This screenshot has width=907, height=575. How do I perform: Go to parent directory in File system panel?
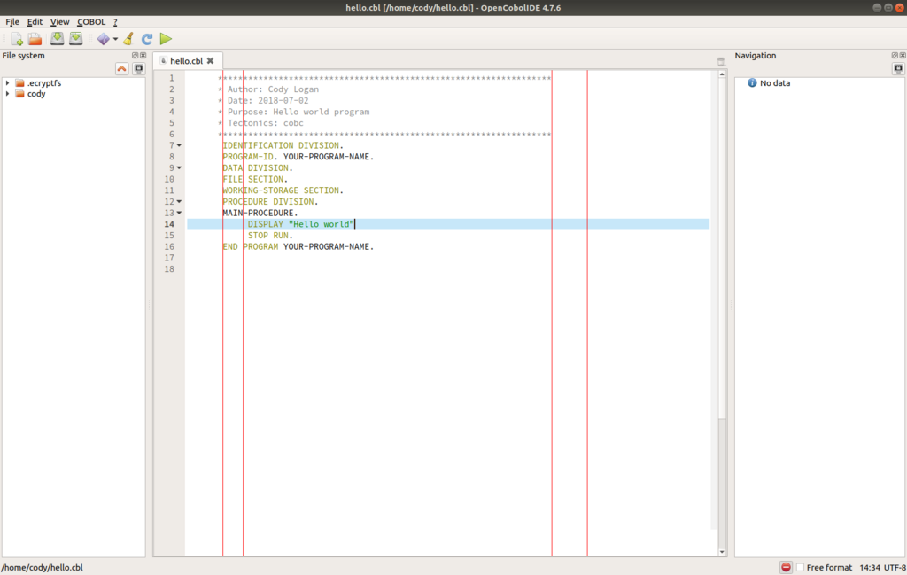[x=121, y=69]
